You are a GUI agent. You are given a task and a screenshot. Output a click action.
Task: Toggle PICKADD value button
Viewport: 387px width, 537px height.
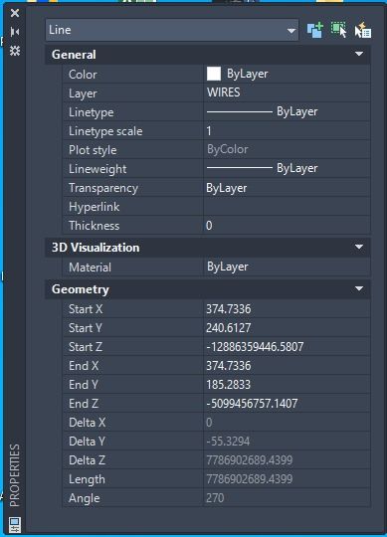315,30
